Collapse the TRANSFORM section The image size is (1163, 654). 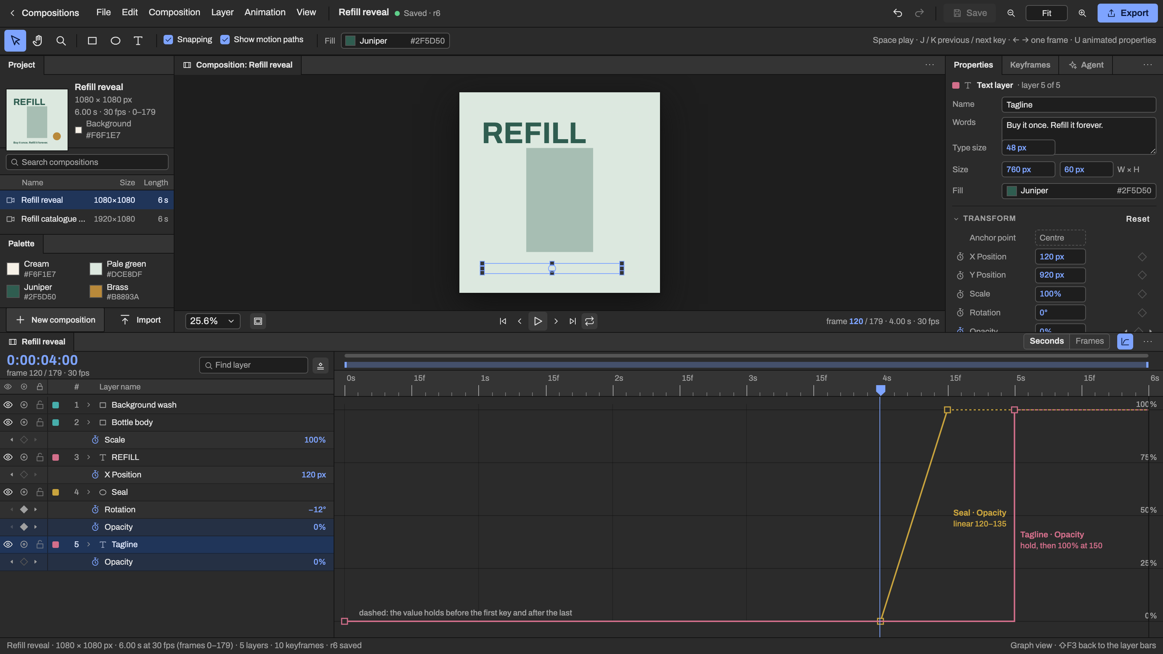pyautogui.click(x=956, y=219)
